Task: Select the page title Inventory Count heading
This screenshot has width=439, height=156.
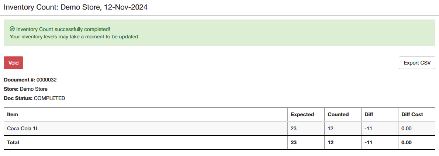Action: pos(76,7)
